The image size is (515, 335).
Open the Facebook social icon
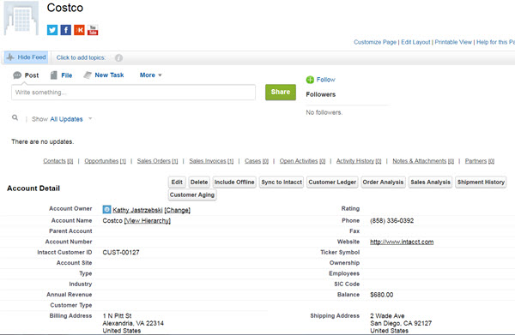click(x=66, y=30)
